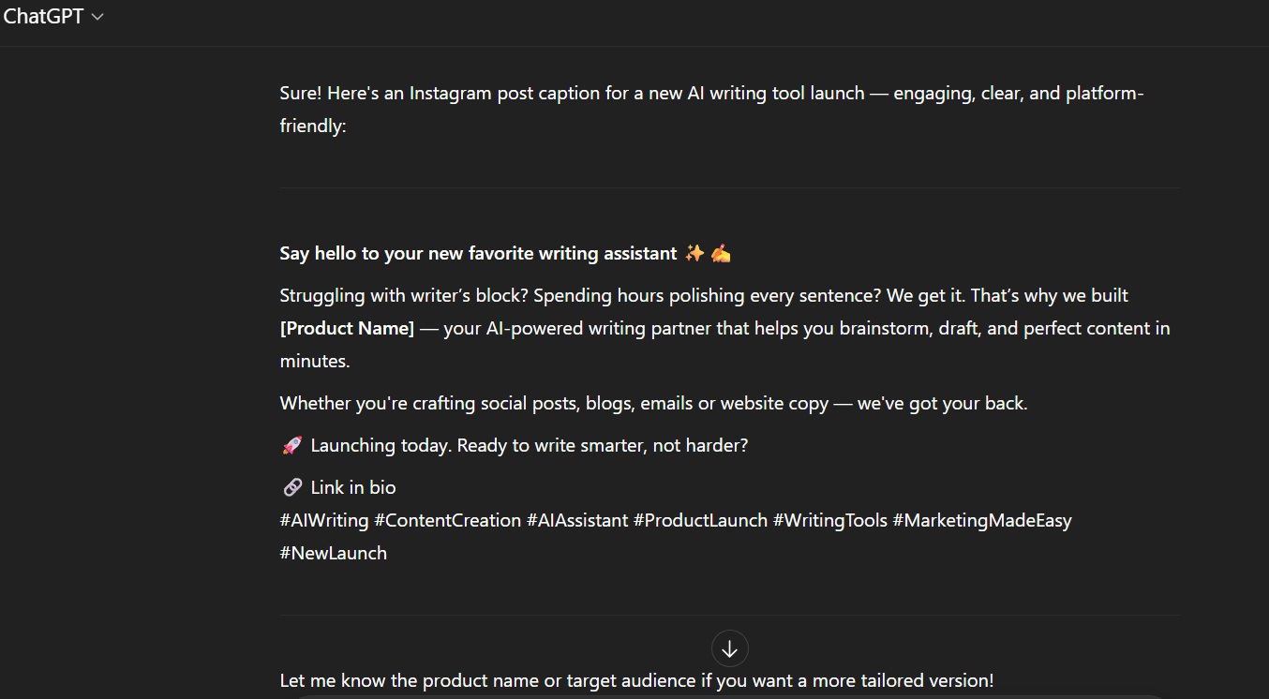Click the #ContentCreation hashtag
Viewport: 1269px width, 699px height.
click(x=447, y=520)
